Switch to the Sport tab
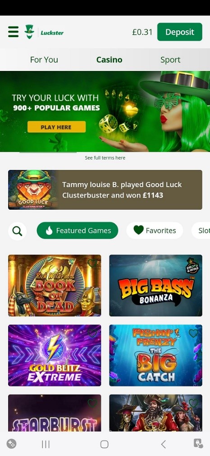The height and width of the screenshot is (456, 210). click(170, 60)
